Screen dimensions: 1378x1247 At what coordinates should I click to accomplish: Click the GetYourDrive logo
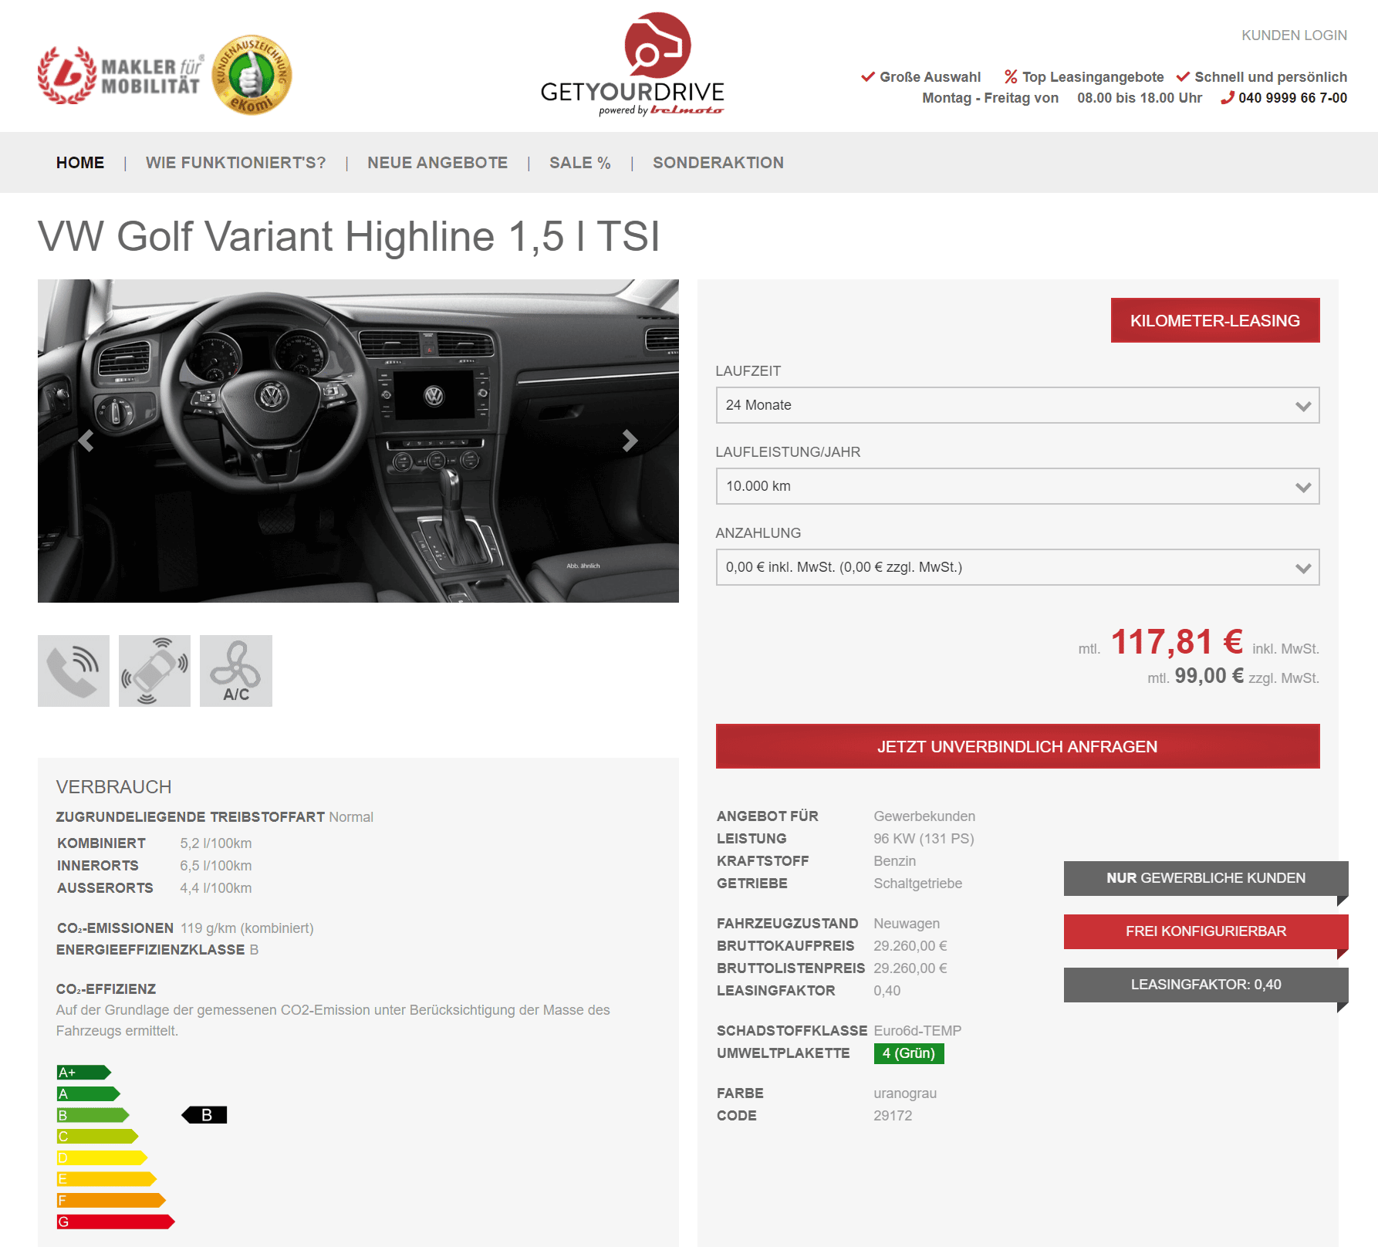pyautogui.click(x=632, y=64)
